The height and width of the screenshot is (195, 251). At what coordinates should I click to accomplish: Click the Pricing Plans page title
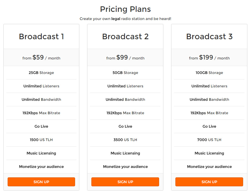pos(125,9)
